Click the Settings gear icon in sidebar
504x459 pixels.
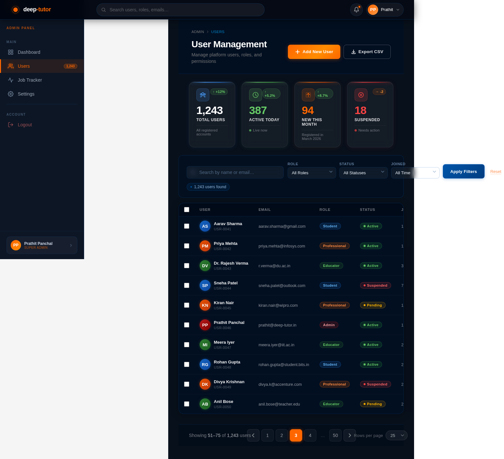(11, 94)
